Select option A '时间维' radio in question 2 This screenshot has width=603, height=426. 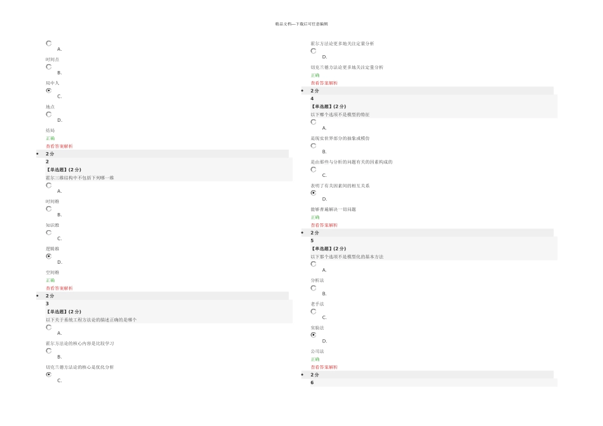click(49, 186)
